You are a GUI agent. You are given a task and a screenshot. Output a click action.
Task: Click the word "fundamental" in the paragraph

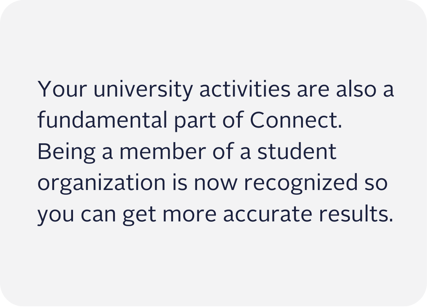coord(102,120)
